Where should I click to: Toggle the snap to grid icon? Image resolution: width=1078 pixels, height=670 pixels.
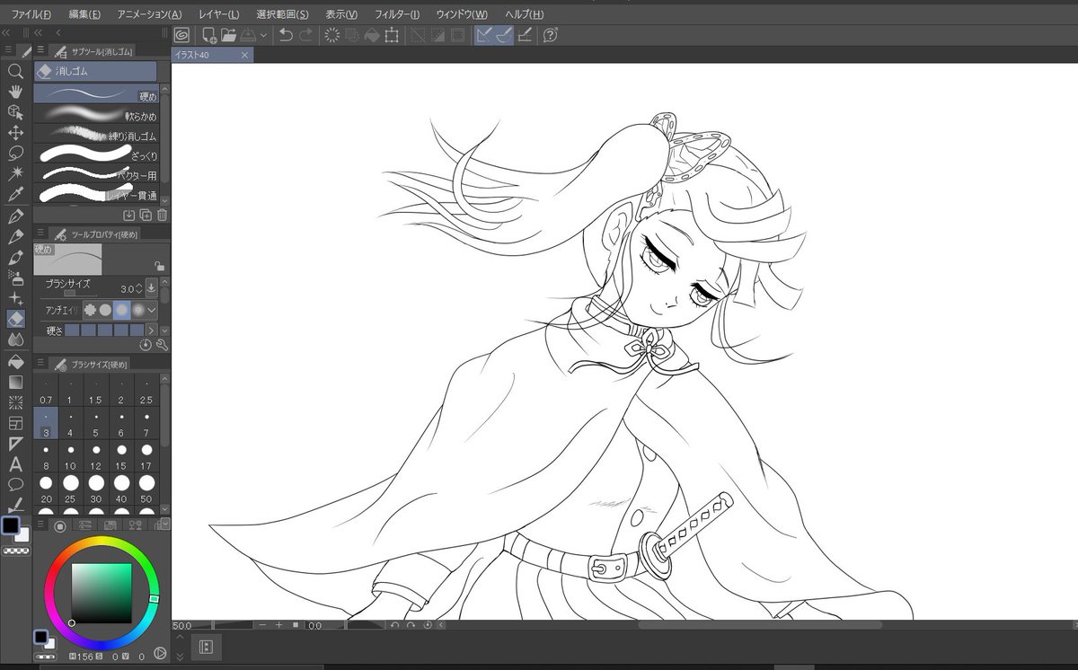coord(525,35)
